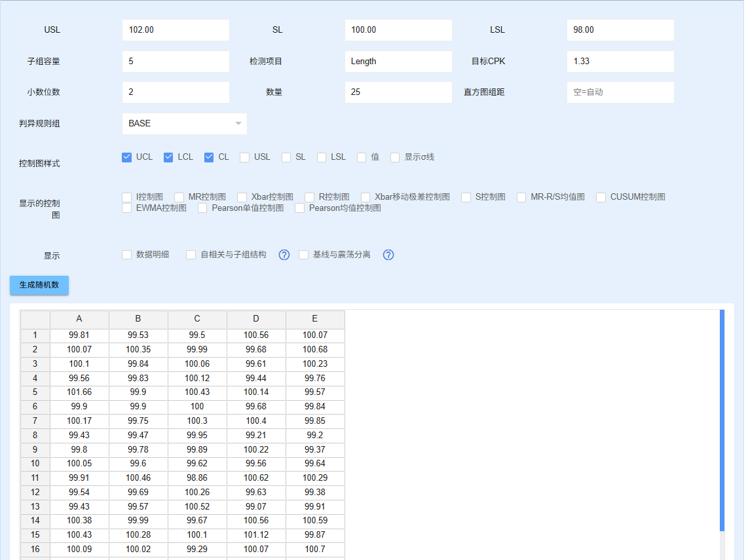746x560 pixels.
Task: Select column header D
Action: pyautogui.click(x=257, y=319)
